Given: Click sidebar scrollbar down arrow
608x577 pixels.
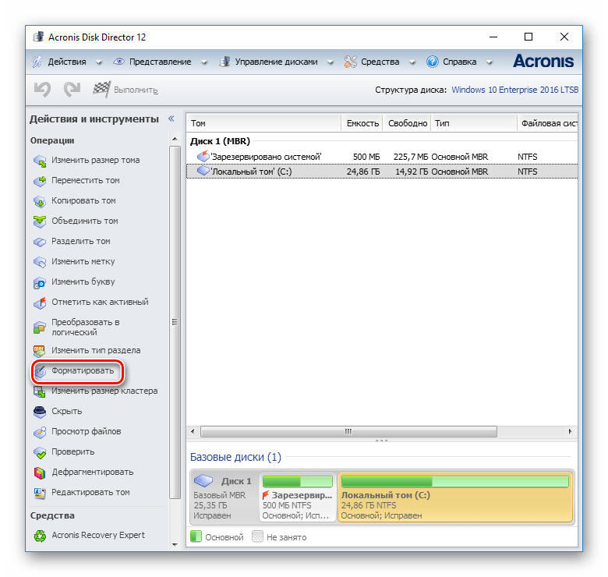Looking at the screenshot, I should pyautogui.click(x=175, y=545).
